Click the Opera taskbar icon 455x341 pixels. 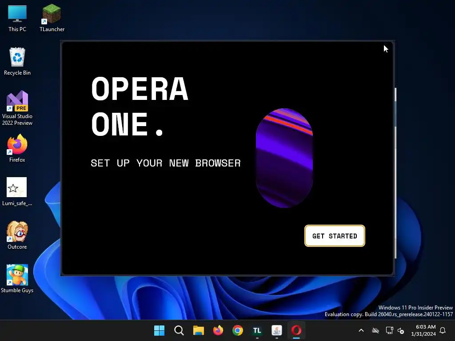(296, 330)
